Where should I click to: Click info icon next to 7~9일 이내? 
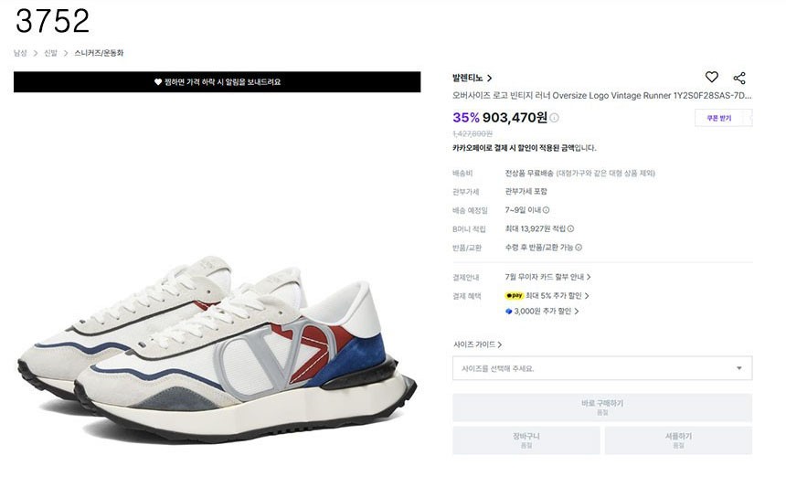click(x=547, y=210)
